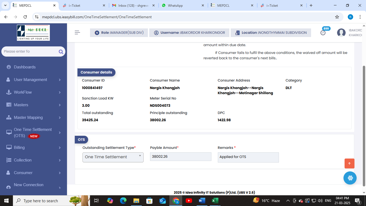Viewport: 366px width, 206px height.
Task: Select meter serial number NDS004073
Action: pyautogui.click(x=160, y=106)
